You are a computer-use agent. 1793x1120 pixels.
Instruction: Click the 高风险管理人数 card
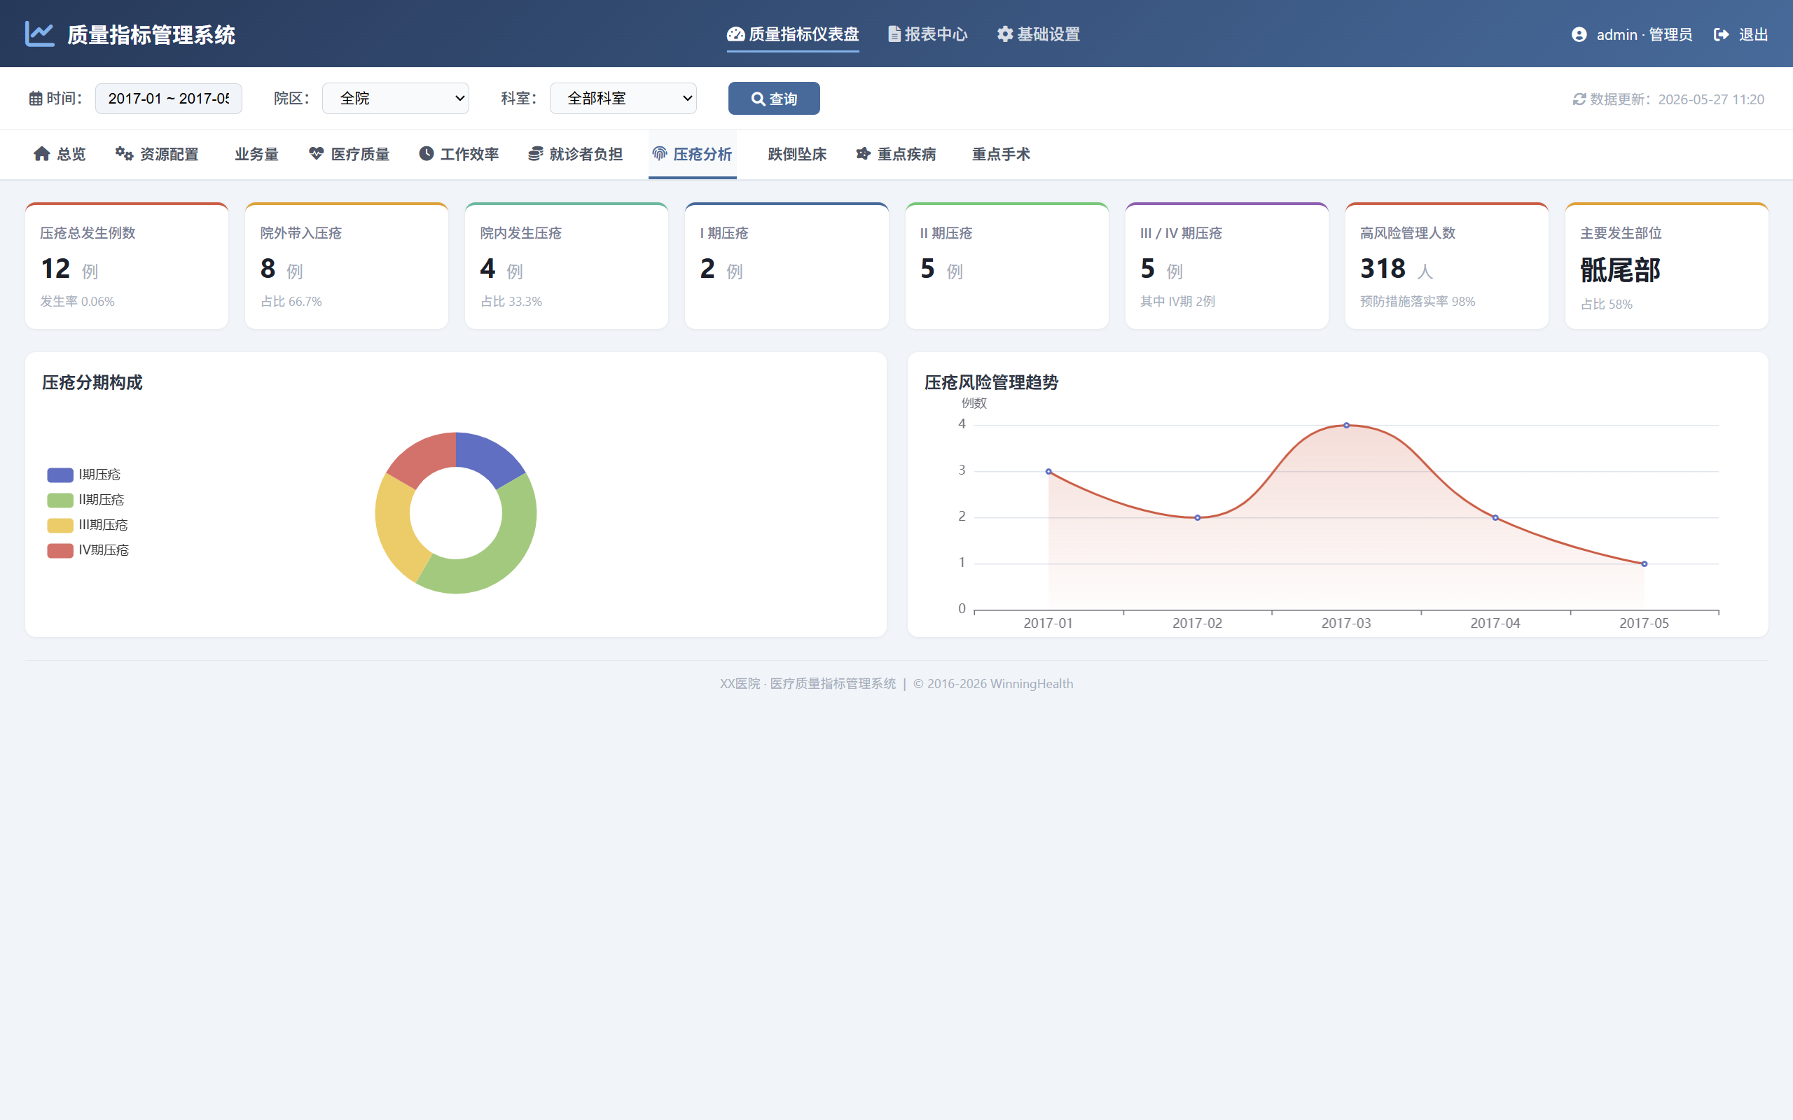(1447, 266)
